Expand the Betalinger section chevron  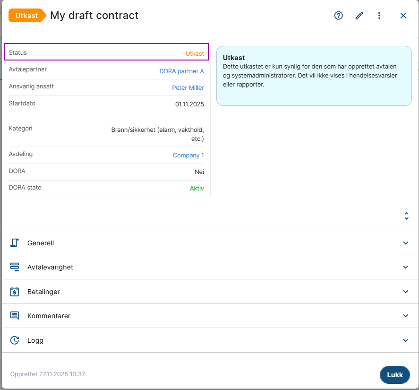point(405,292)
